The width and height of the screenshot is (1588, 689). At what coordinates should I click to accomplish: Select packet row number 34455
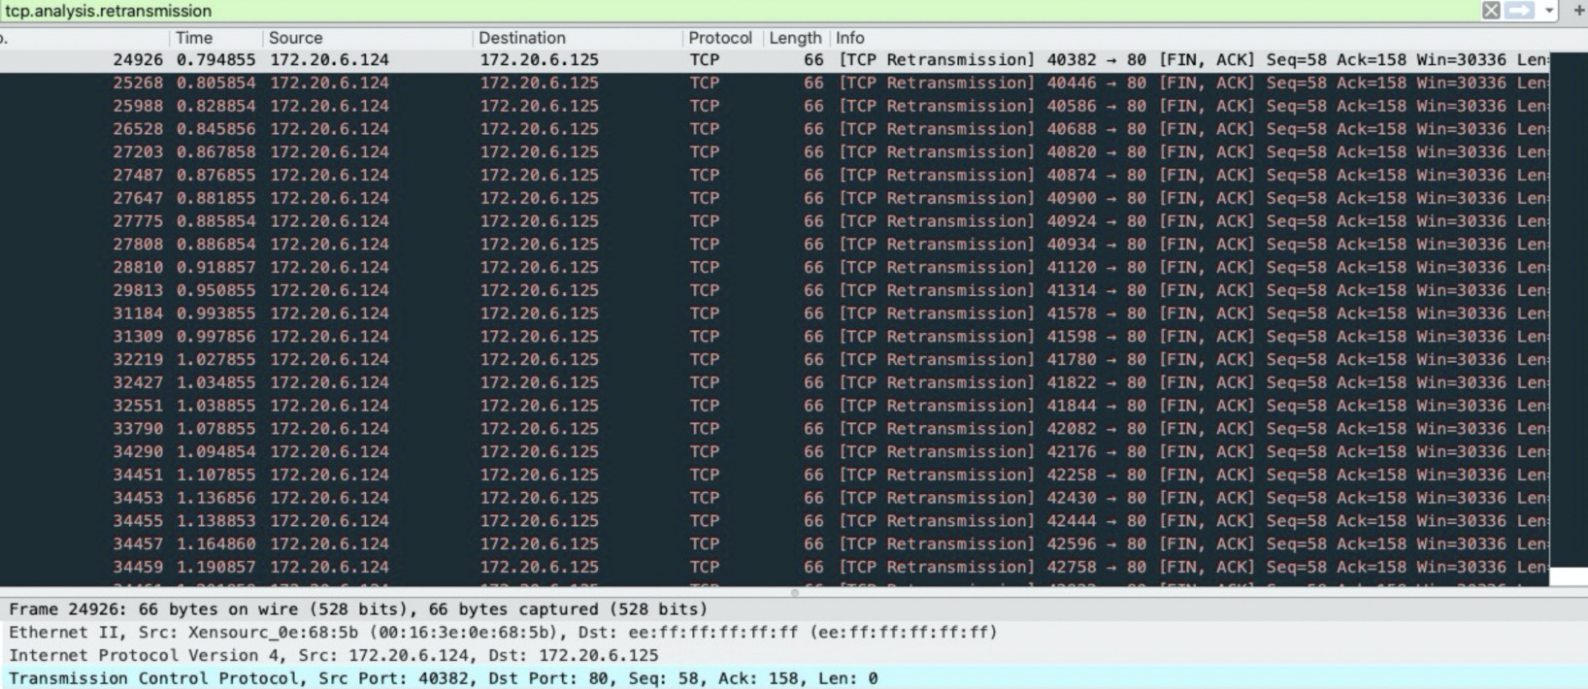coord(775,521)
